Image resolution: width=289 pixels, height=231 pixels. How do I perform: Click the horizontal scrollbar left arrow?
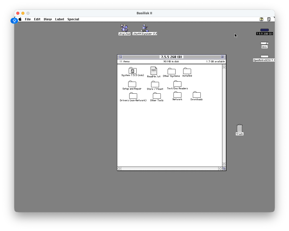(x=119, y=169)
